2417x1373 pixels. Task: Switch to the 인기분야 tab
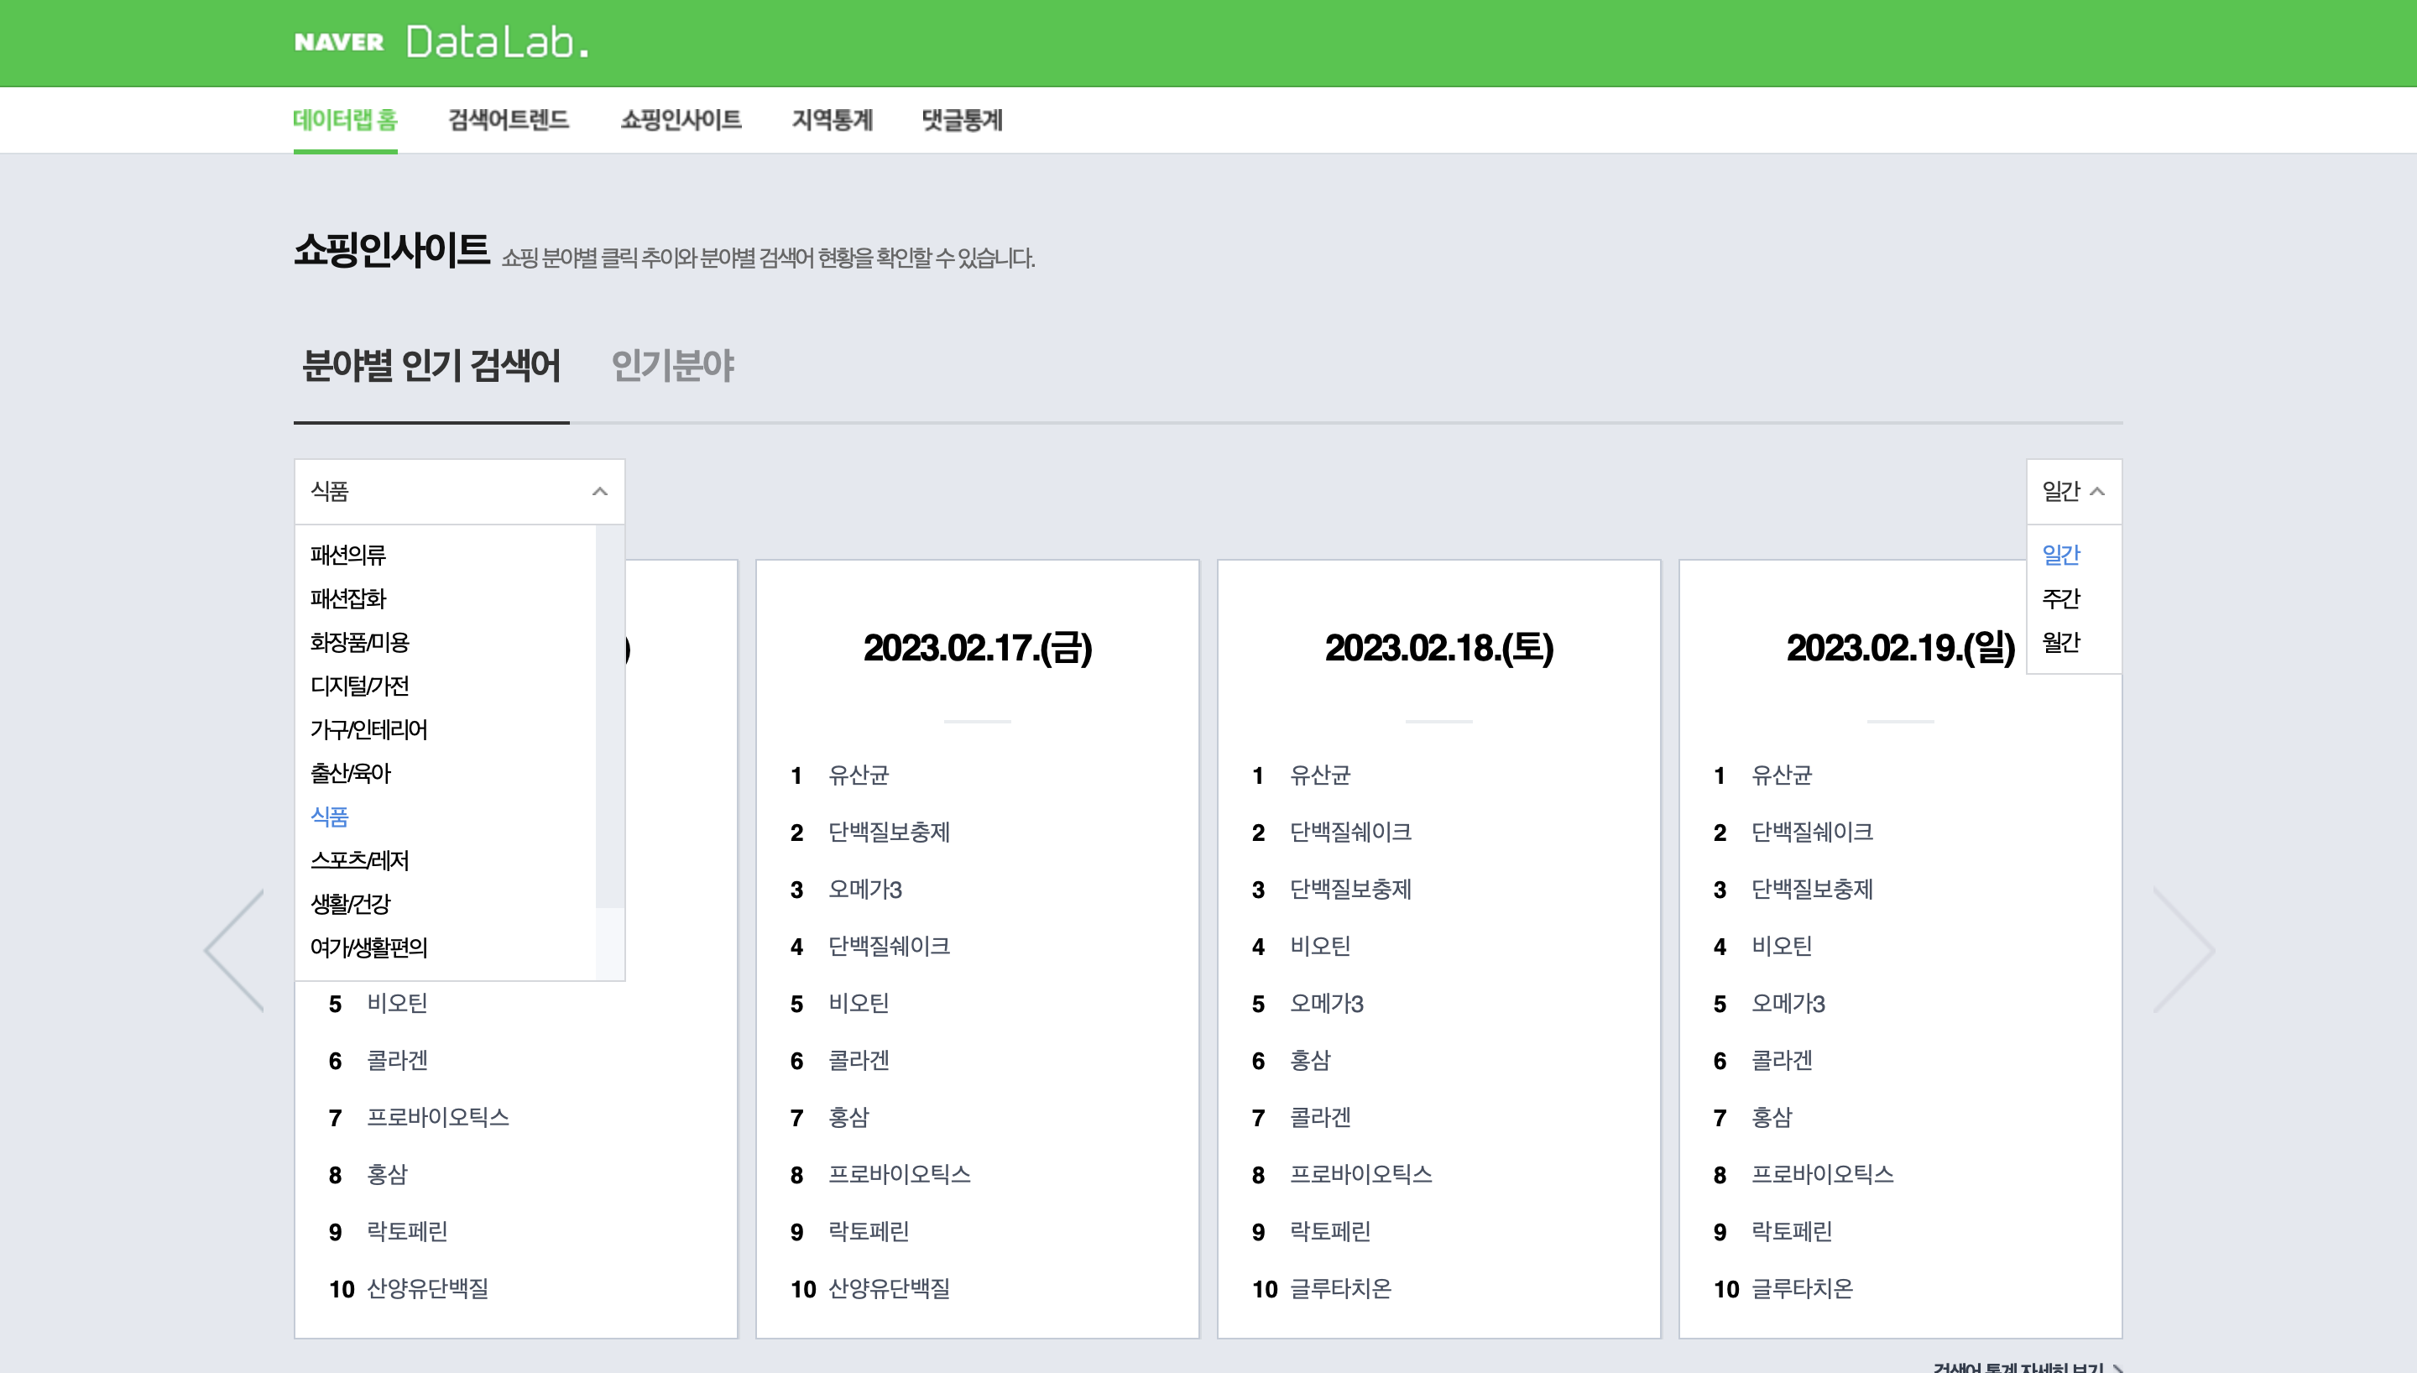[x=672, y=366]
